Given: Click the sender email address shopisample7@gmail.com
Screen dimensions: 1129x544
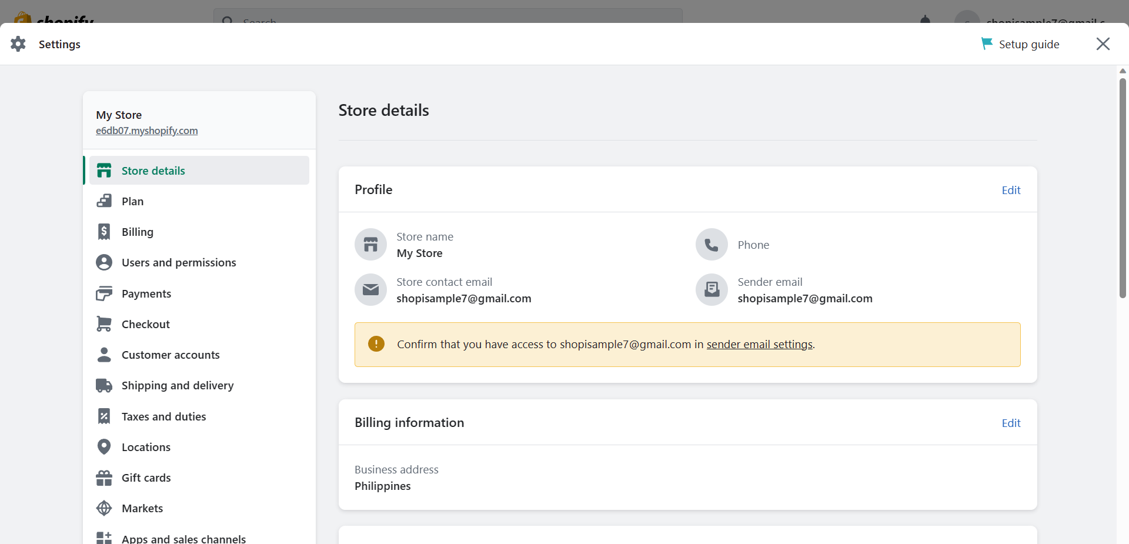Looking at the screenshot, I should click(x=805, y=298).
